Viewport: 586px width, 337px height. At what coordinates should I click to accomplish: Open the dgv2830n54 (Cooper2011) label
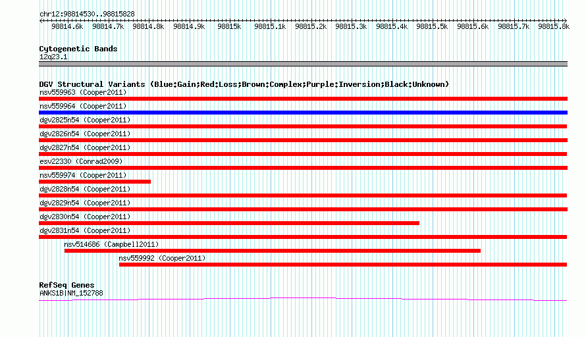(x=85, y=217)
